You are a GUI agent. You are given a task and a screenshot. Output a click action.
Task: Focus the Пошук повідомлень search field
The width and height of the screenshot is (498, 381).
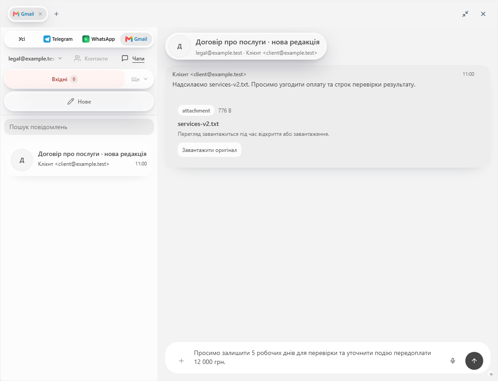point(79,127)
